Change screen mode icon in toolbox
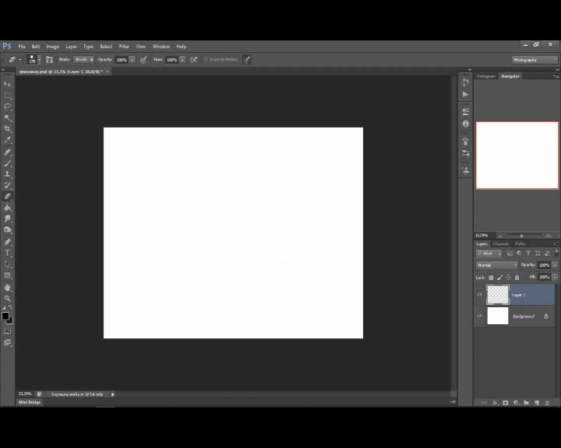The image size is (561, 448). [x=7, y=342]
